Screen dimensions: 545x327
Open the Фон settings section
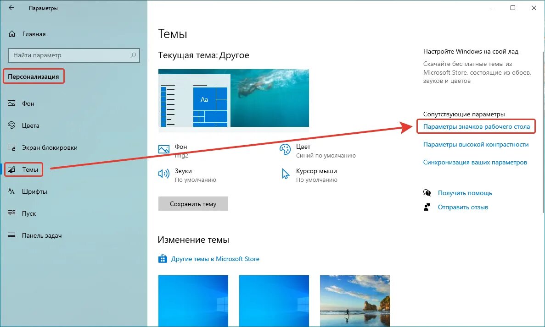point(28,104)
